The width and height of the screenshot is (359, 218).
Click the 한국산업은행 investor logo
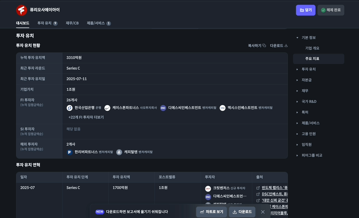[x=70, y=108]
